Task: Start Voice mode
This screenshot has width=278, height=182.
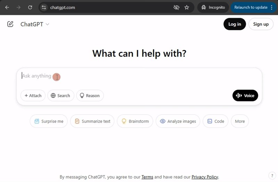Action: (245, 96)
